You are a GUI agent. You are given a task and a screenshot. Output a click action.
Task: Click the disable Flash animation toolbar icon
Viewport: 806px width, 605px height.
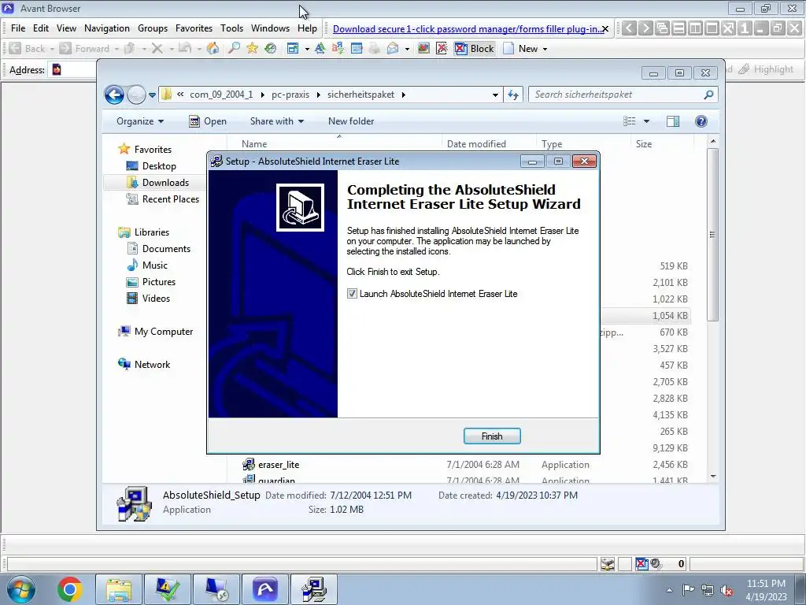(x=442, y=48)
